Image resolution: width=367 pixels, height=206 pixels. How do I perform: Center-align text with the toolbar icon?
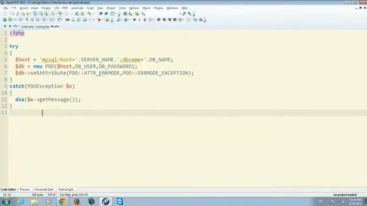pyautogui.click(x=164, y=20)
